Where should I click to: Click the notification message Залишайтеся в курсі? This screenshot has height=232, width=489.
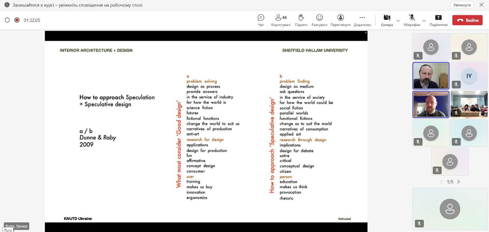(77, 5)
